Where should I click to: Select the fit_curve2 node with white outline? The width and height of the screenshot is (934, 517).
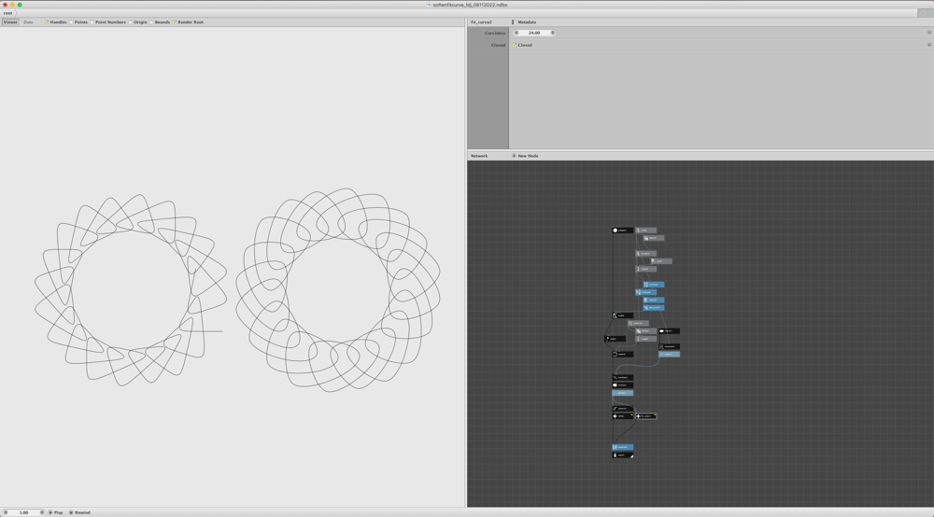point(646,416)
